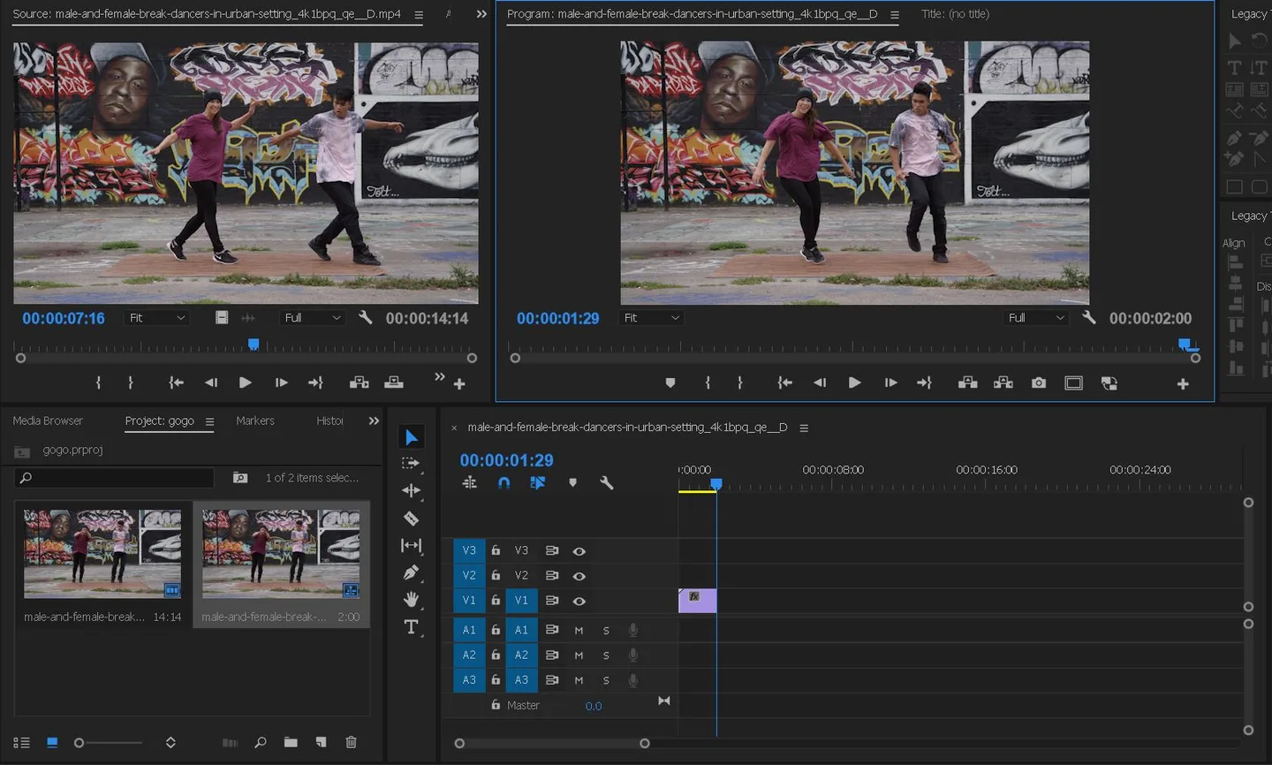The image size is (1272, 765).
Task: Click the Source monitor playhead scrubber
Action: (x=254, y=345)
